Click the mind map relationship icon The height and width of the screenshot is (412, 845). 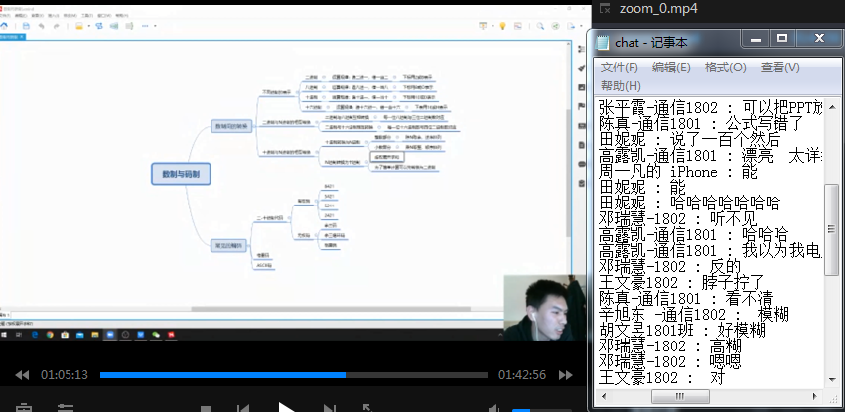tap(99, 26)
